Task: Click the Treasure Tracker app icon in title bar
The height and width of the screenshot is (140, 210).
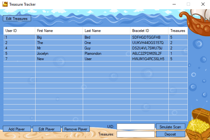Action: point(5,4)
